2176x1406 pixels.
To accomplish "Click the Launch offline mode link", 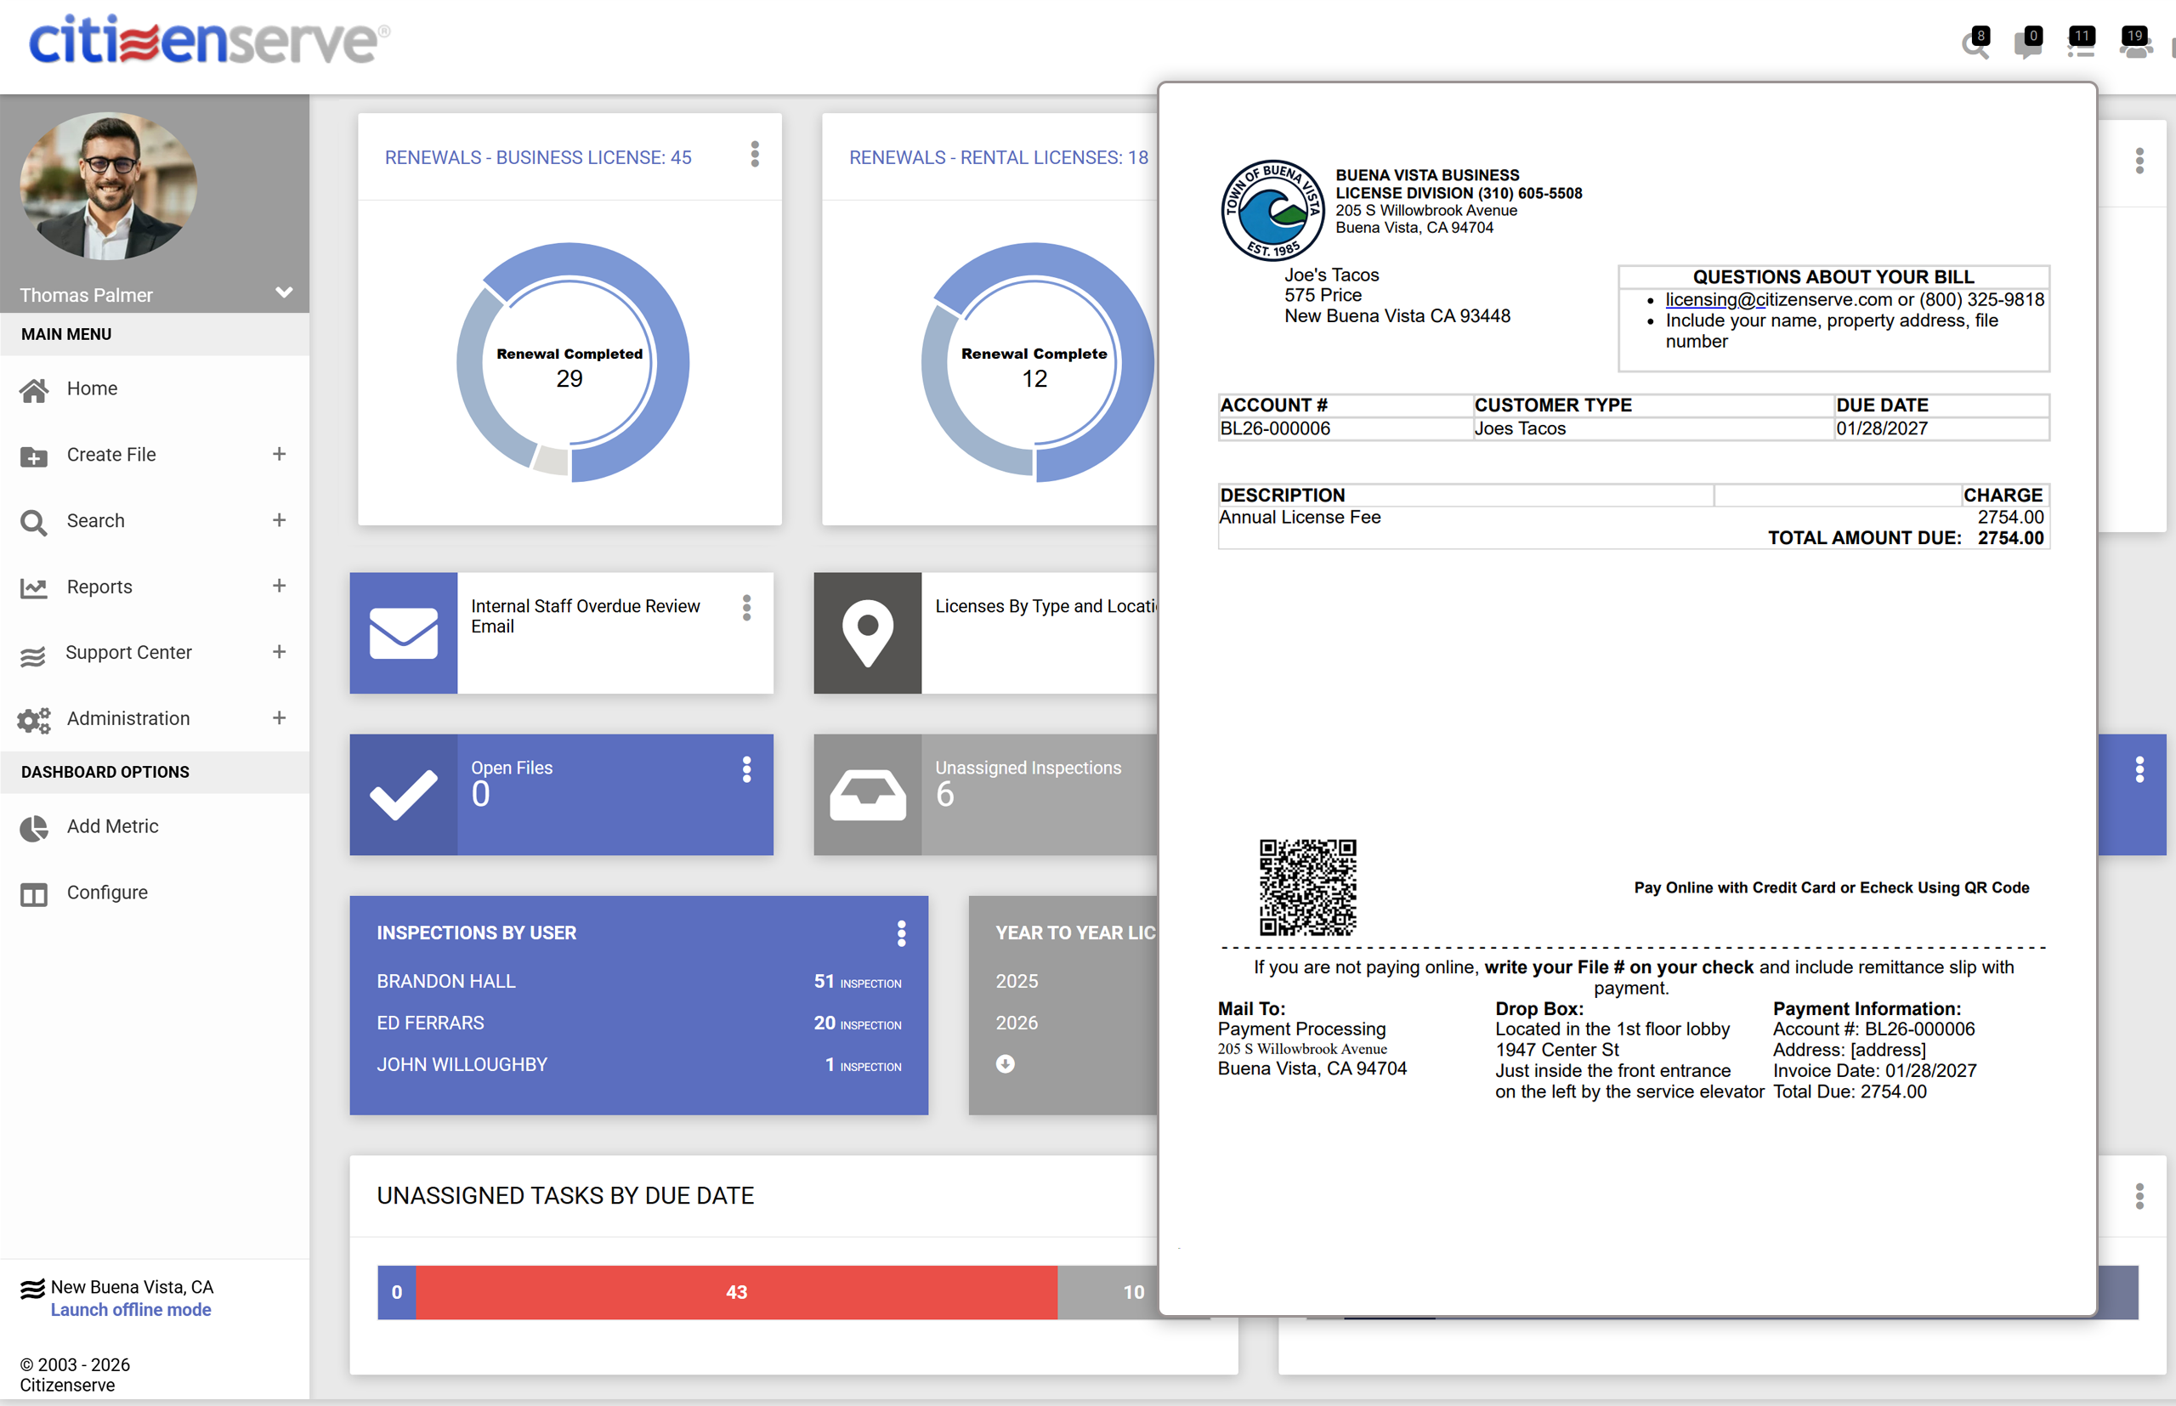I will [131, 1309].
